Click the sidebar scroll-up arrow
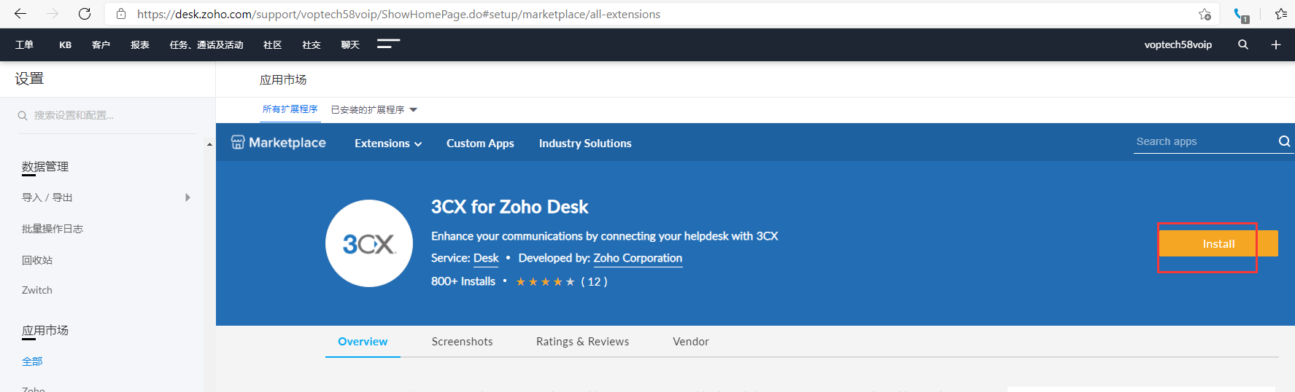Image resolution: width=1295 pixels, height=392 pixels. pos(209,144)
